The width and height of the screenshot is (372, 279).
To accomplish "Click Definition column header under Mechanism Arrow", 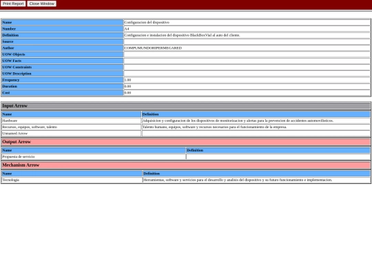I will [256, 174].
